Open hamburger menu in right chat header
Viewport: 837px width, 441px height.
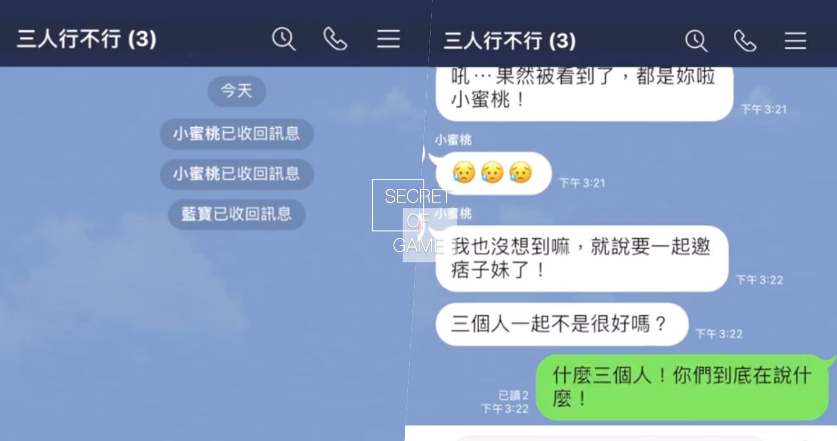[x=795, y=41]
